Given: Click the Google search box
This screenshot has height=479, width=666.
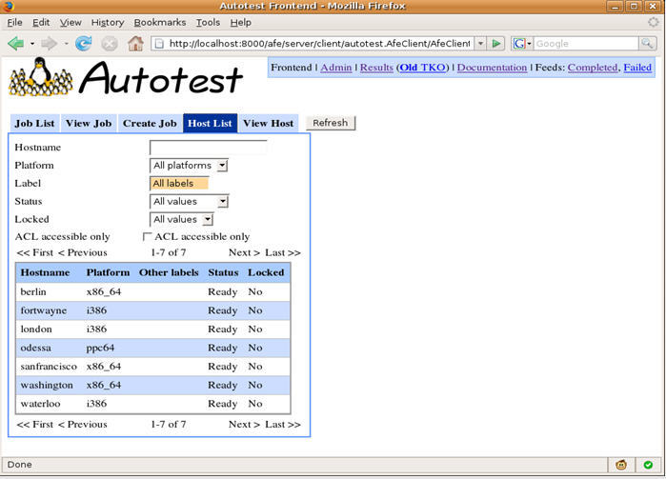Looking at the screenshot, I should click(586, 43).
